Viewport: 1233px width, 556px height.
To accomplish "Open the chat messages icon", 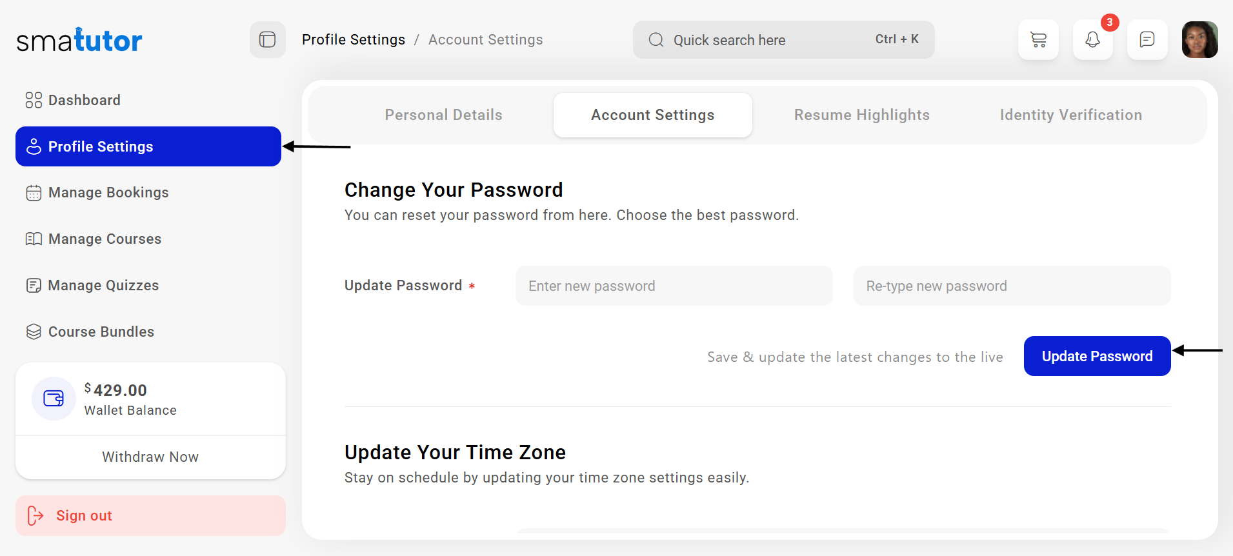I will pos(1147,40).
